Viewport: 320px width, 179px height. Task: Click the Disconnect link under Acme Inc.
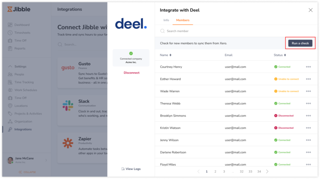pos(131,73)
